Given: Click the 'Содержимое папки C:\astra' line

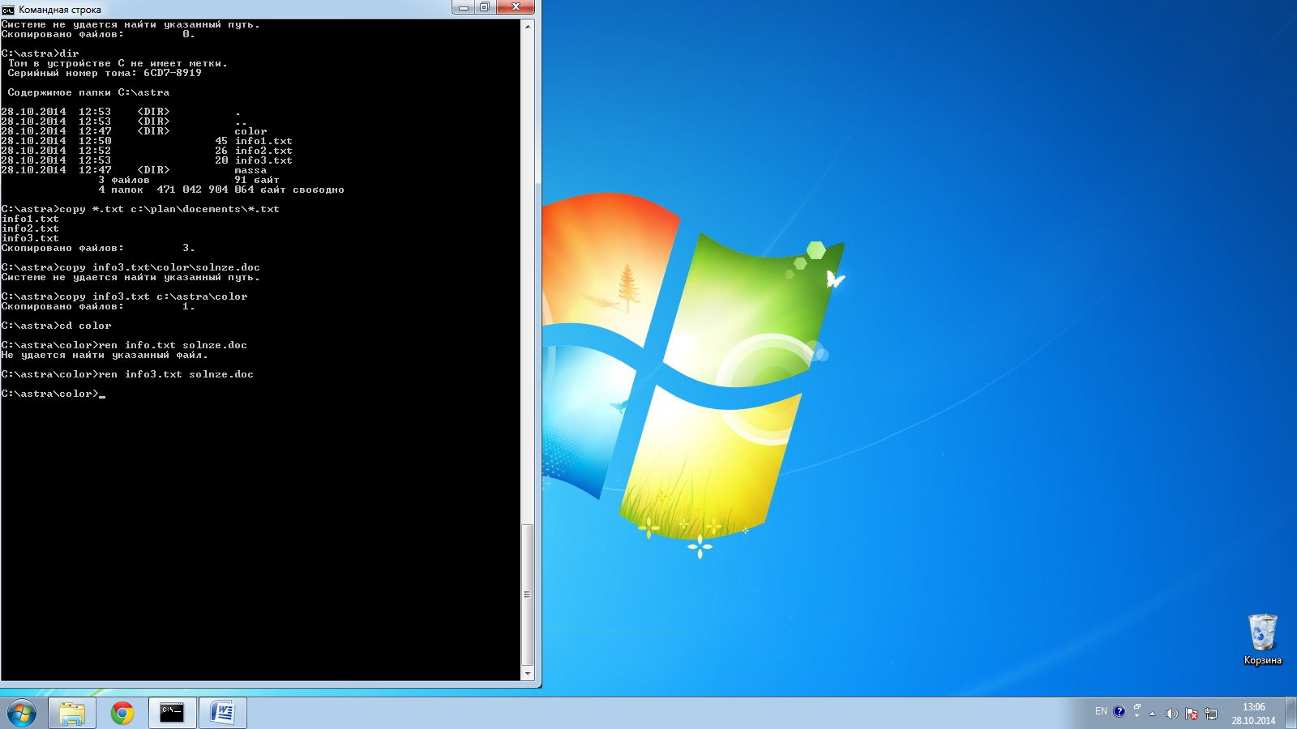Looking at the screenshot, I should pyautogui.click(x=88, y=92).
